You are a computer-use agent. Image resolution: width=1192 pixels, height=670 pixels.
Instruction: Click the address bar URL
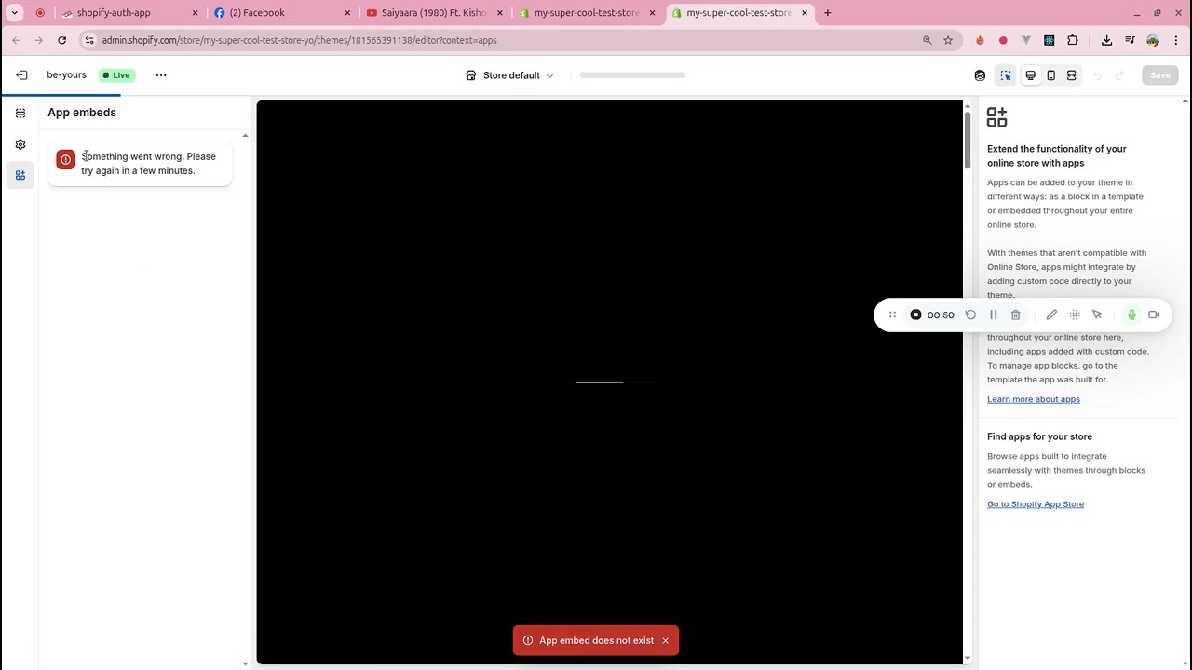(x=299, y=40)
